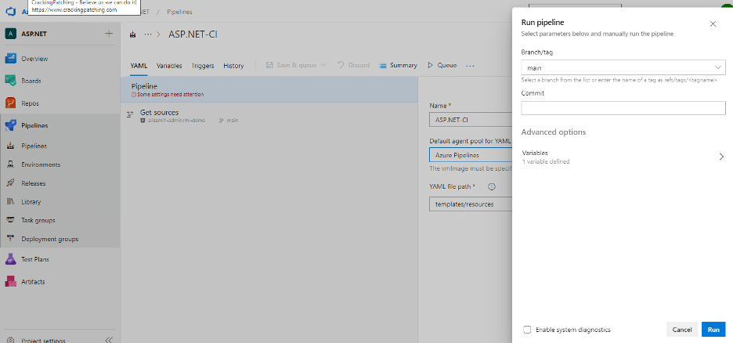Click the Summary button

[x=398, y=66]
